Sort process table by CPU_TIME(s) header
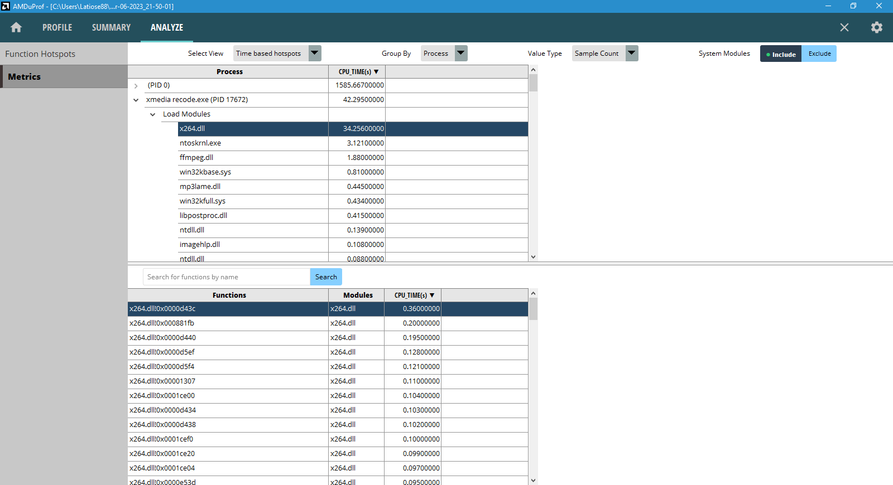The height and width of the screenshot is (485, 893). click(x=357, y=72)
